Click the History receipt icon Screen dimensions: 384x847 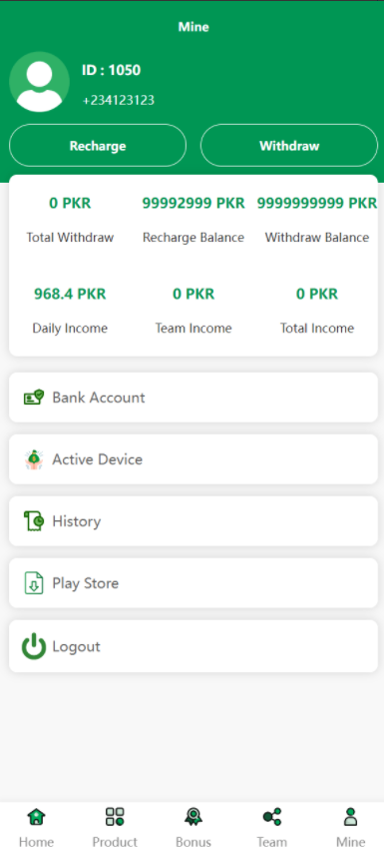[x=34, y=521]
